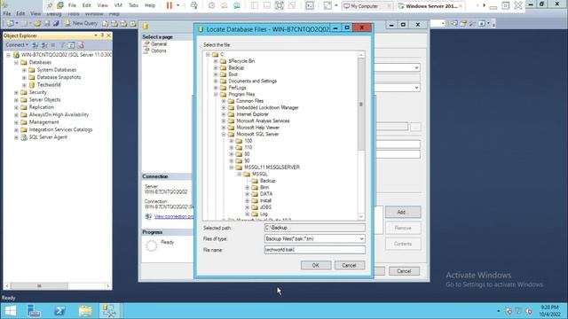Open the VMware VM menu

(x=118, y=5)
